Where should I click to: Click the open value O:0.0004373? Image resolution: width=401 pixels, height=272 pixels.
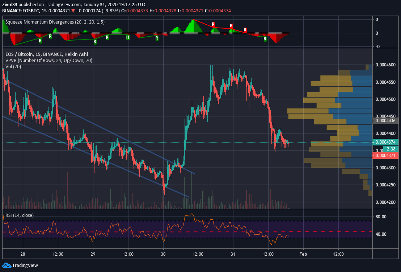[x=135, y=11]
